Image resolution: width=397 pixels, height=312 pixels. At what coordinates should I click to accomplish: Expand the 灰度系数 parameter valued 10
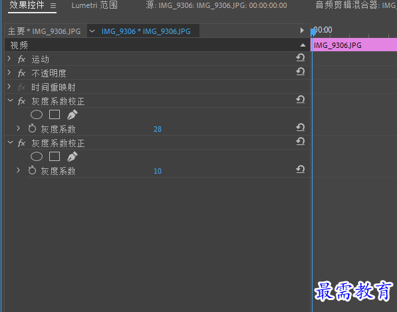(x=18, y=170)
